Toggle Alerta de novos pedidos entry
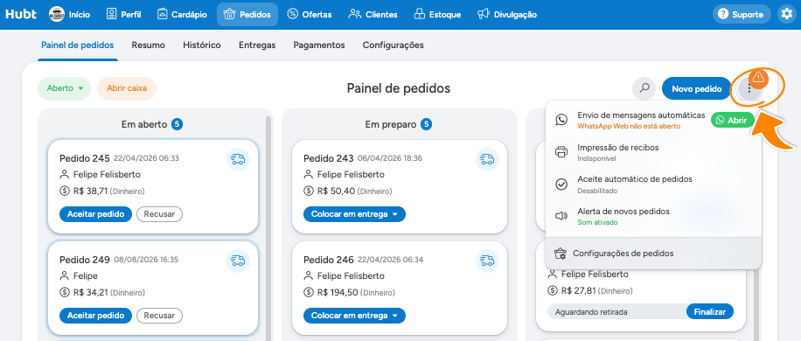 (653, 216)
